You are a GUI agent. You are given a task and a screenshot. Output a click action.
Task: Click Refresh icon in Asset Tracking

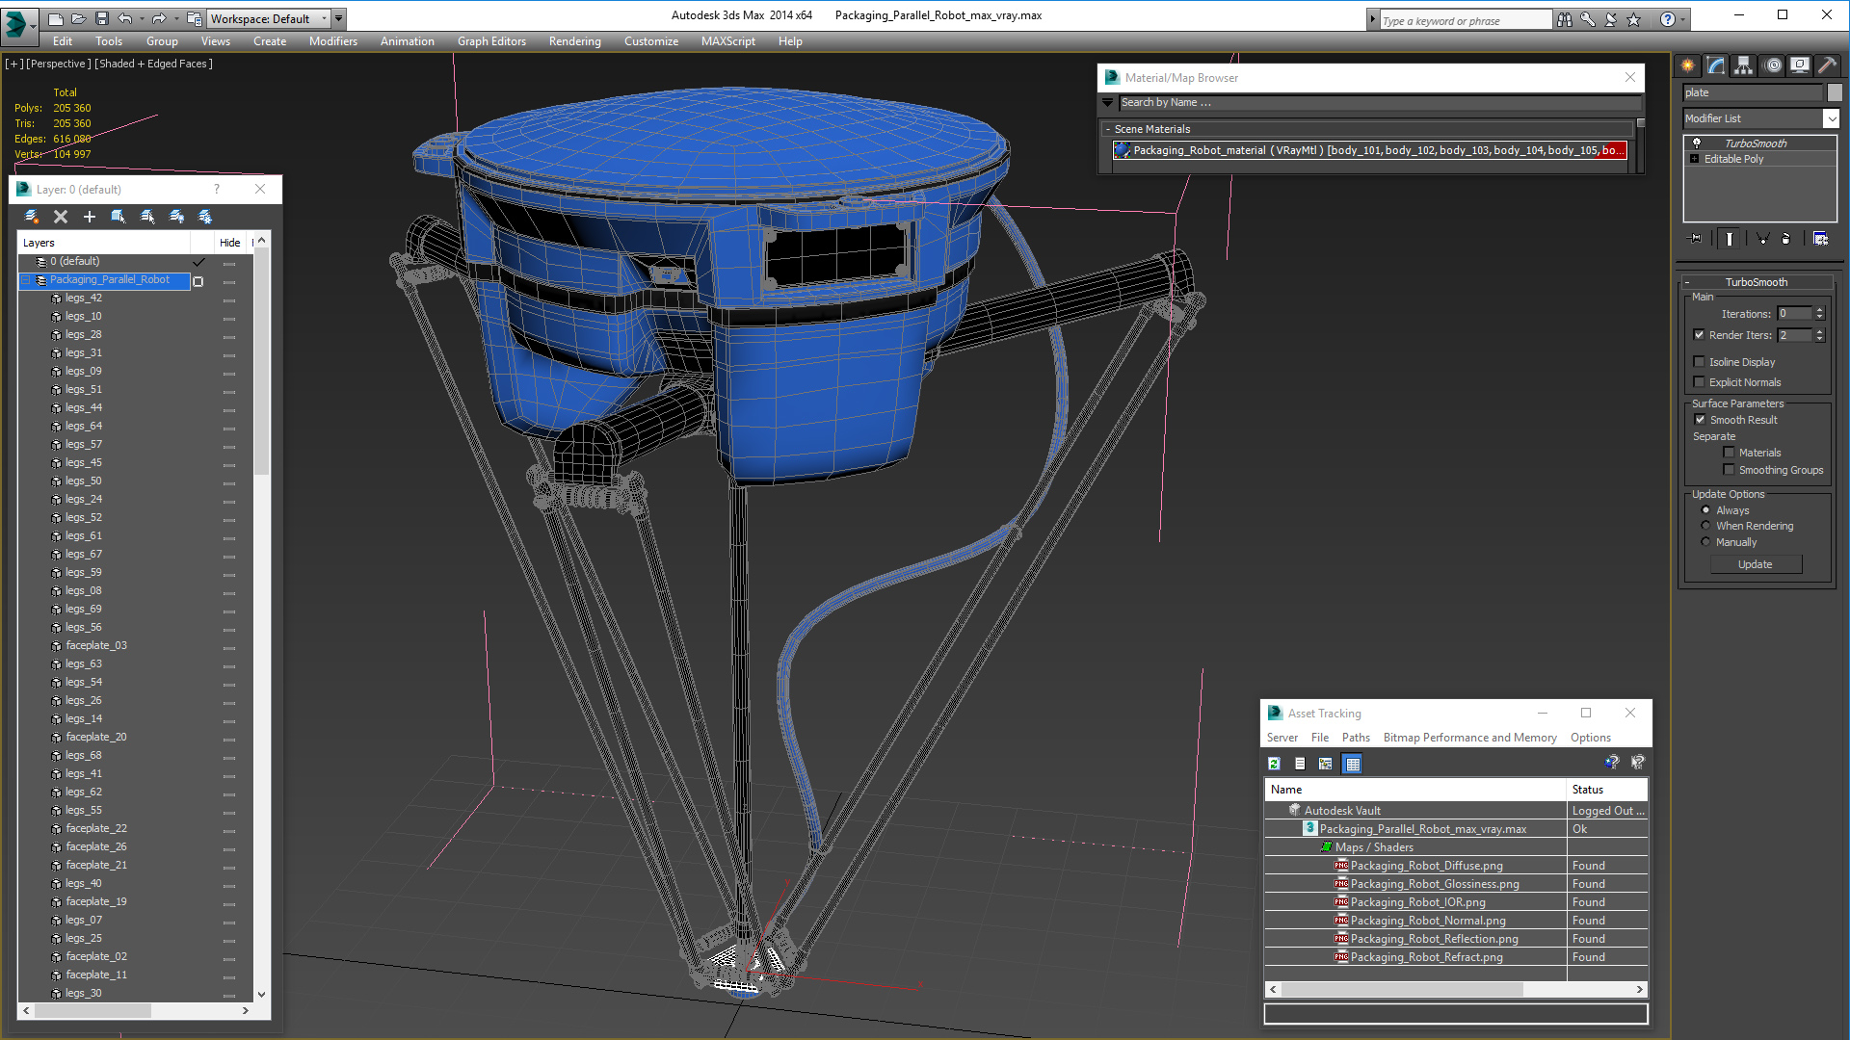pos(1274,764)
